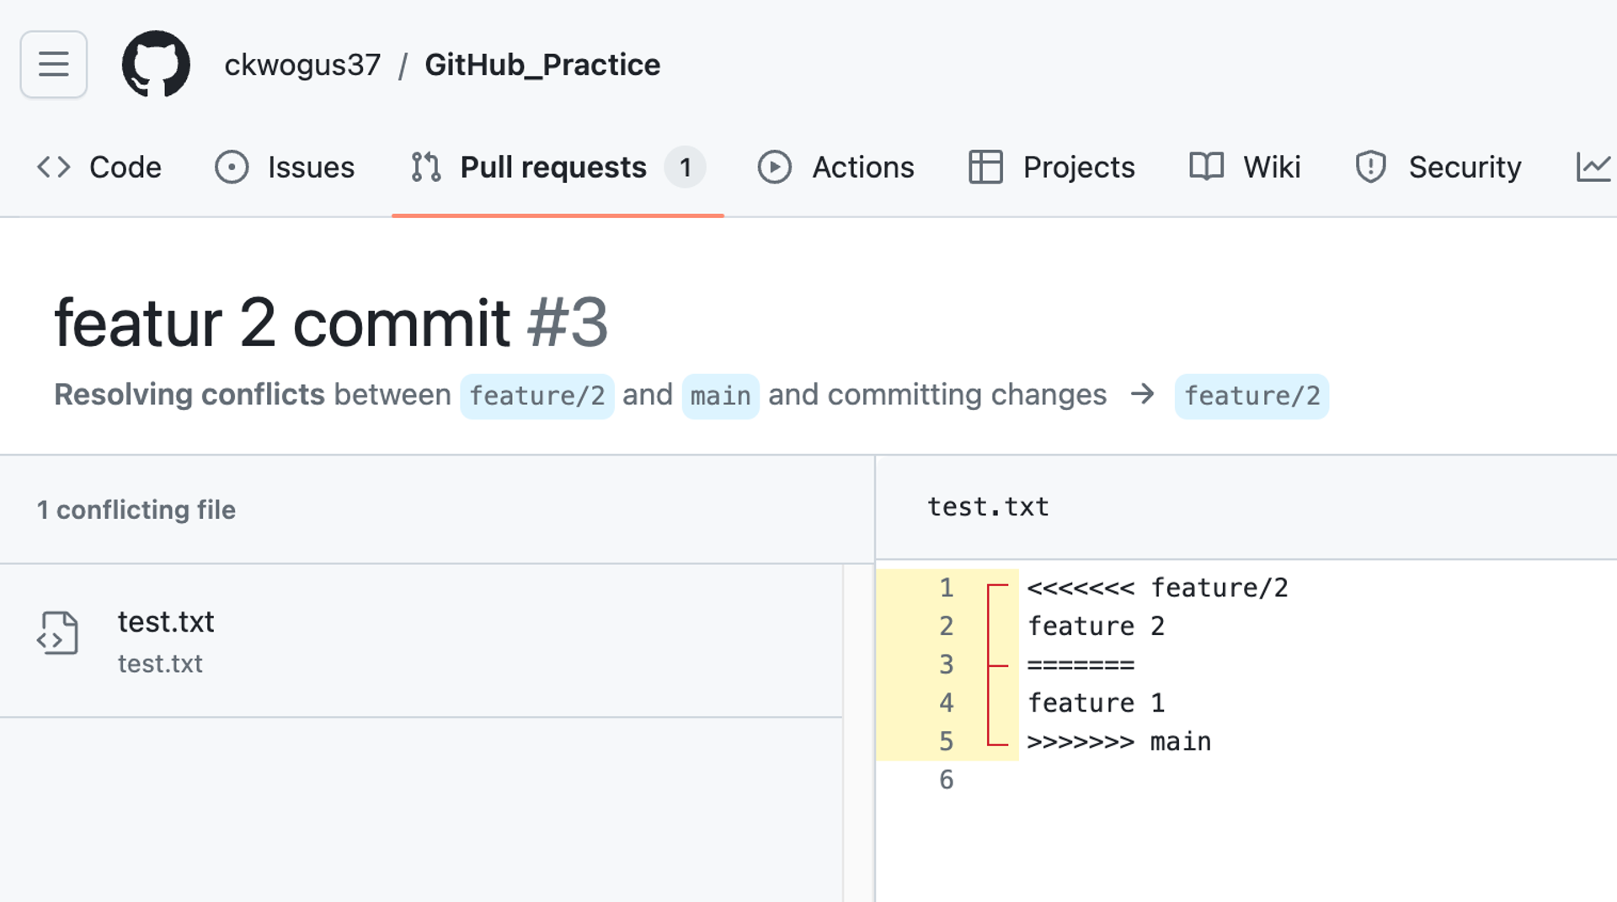Open the GitHub home via the Octocat logo
1617x902 pixels.
[x=156, y=64]
